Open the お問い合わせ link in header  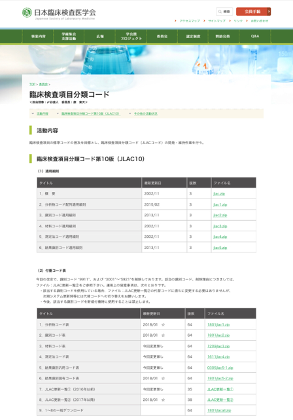click(259, 21)
